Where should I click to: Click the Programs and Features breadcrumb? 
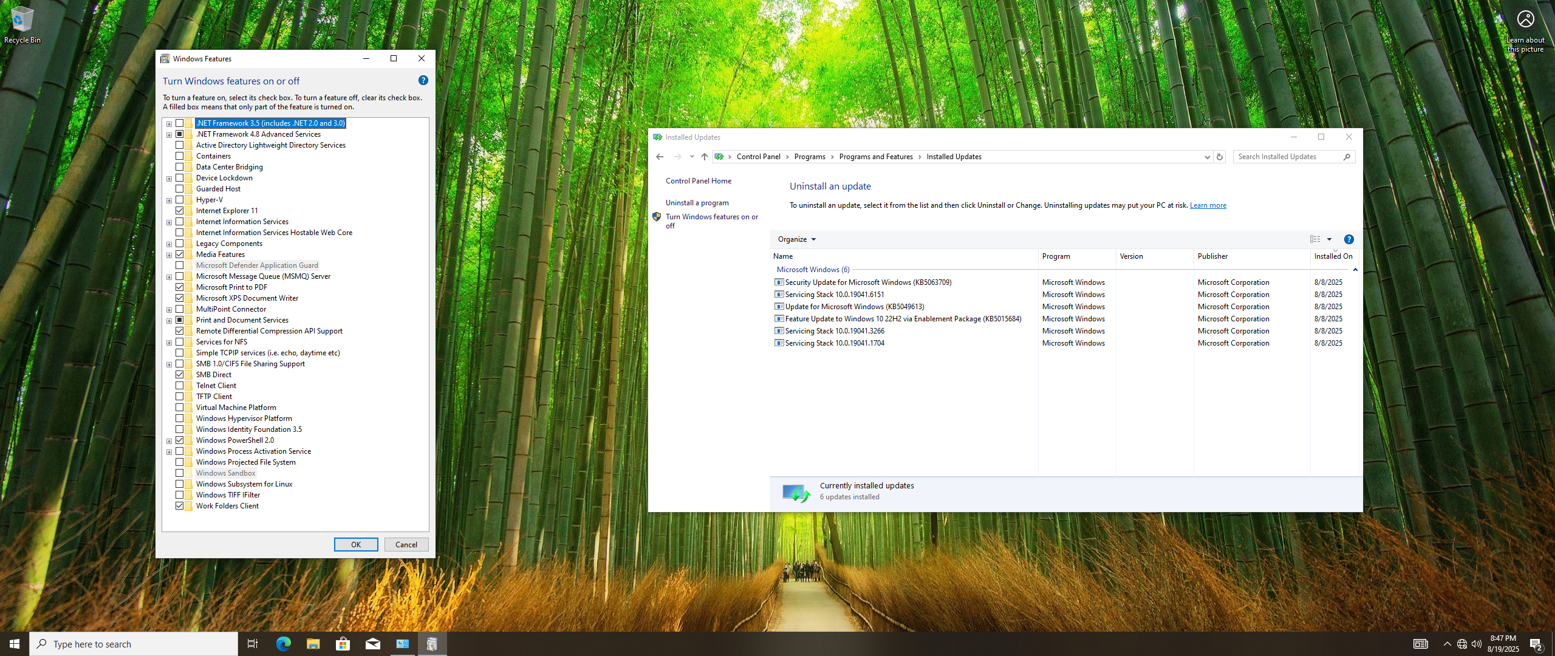876,157
